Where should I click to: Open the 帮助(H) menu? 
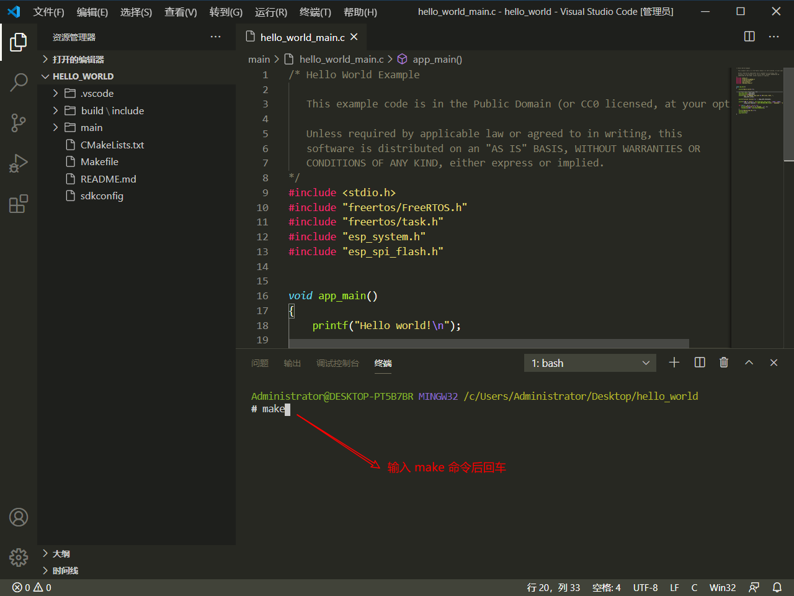click(x=360, y=12)
